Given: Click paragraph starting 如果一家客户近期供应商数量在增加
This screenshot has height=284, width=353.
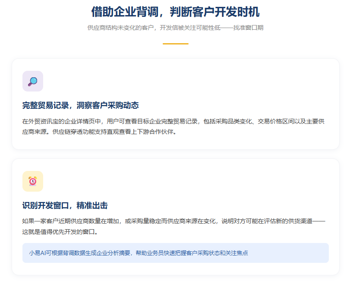Looking at the screenshot, I should (x=173, y=226).
